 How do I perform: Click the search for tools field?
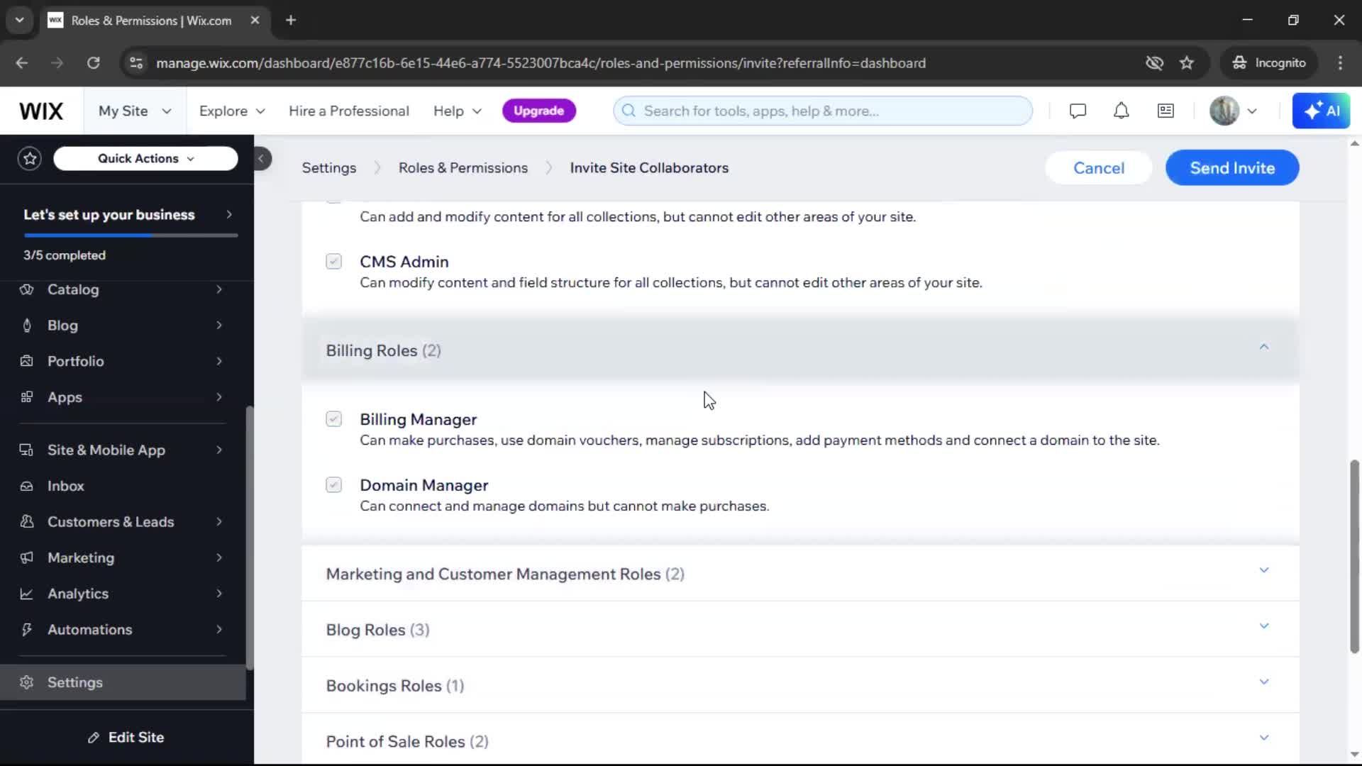823,111
